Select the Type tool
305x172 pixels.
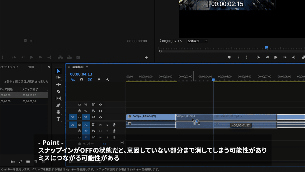coord(58,119)
